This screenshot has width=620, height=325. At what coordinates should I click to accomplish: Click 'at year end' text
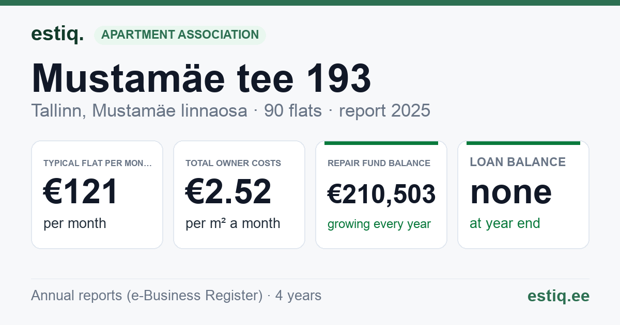505,223
